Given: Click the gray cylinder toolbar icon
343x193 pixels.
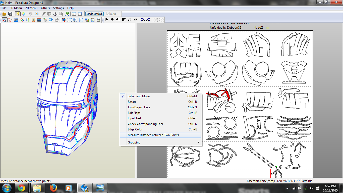Looking at the screenshot, I should tap(49, 14).
